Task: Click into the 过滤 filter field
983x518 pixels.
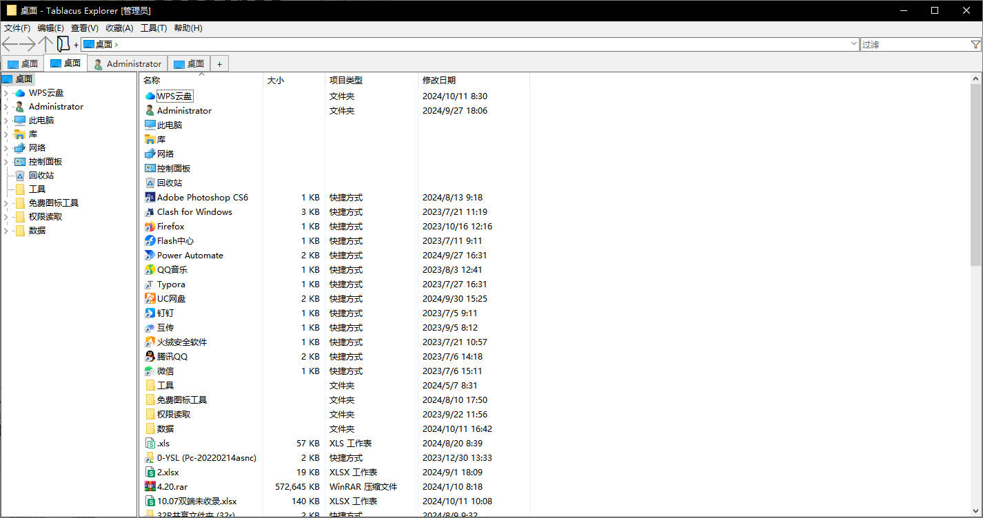Action: coord(915,44)
